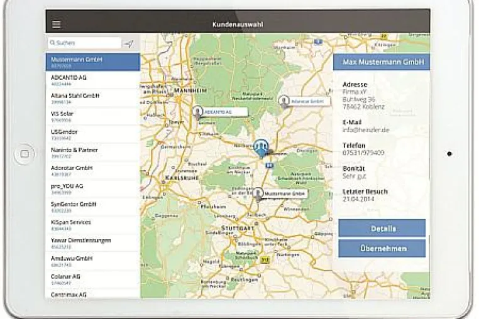Select Naninto & Partner list entry
Image resolution: width=479 pixels, height=319 pixels.
click(x=93, y=153)
